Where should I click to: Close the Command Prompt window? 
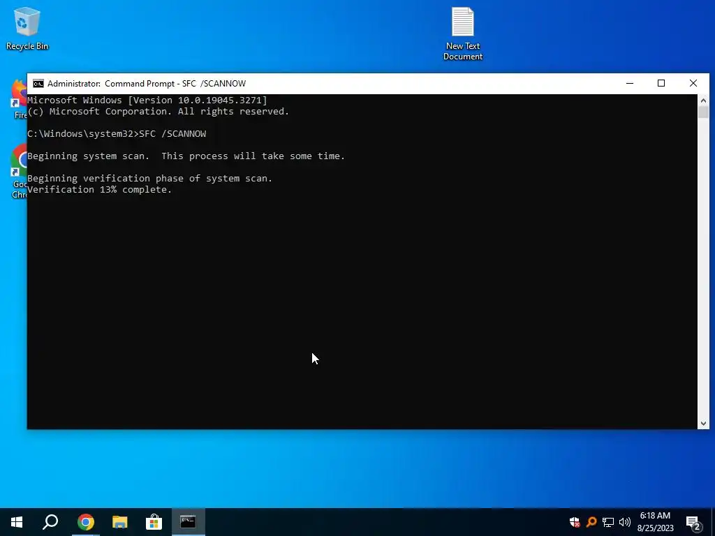tap(693, 84)
